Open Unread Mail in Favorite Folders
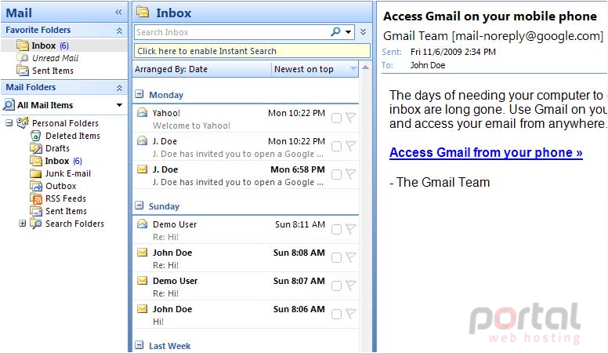 click(x=55, y=58)
